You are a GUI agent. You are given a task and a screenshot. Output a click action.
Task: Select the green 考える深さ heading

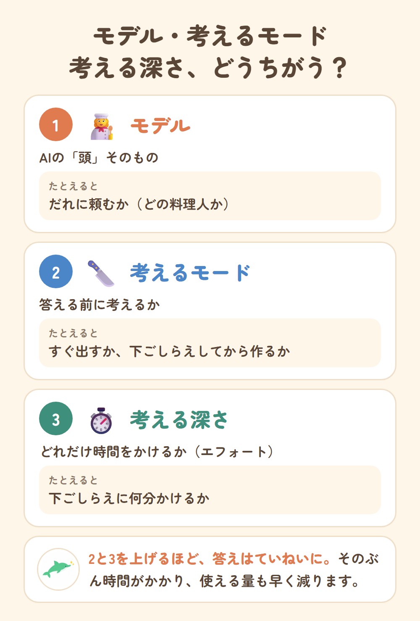[179, 420]
